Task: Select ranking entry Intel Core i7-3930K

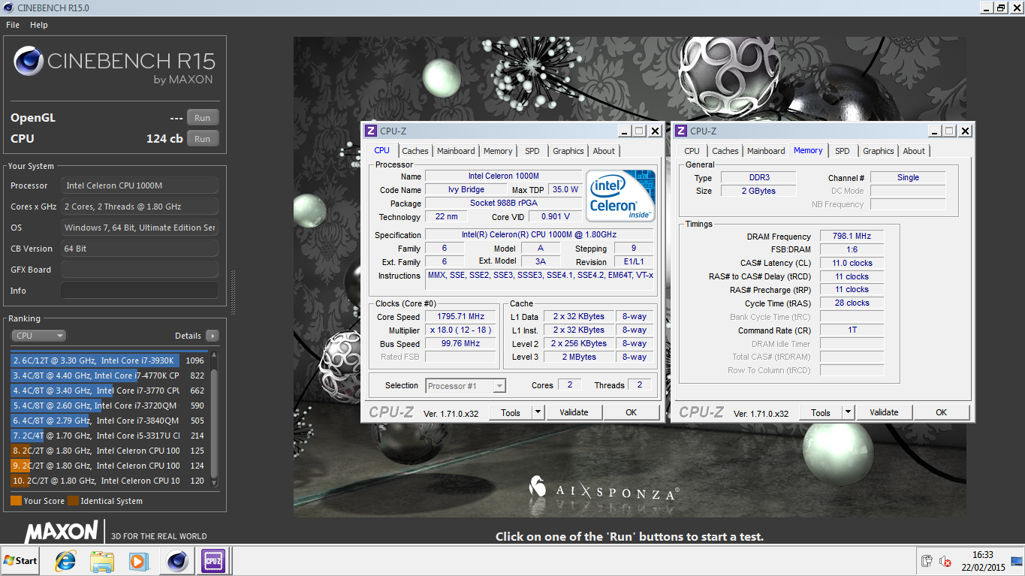Action: click(x=108, y=360)
